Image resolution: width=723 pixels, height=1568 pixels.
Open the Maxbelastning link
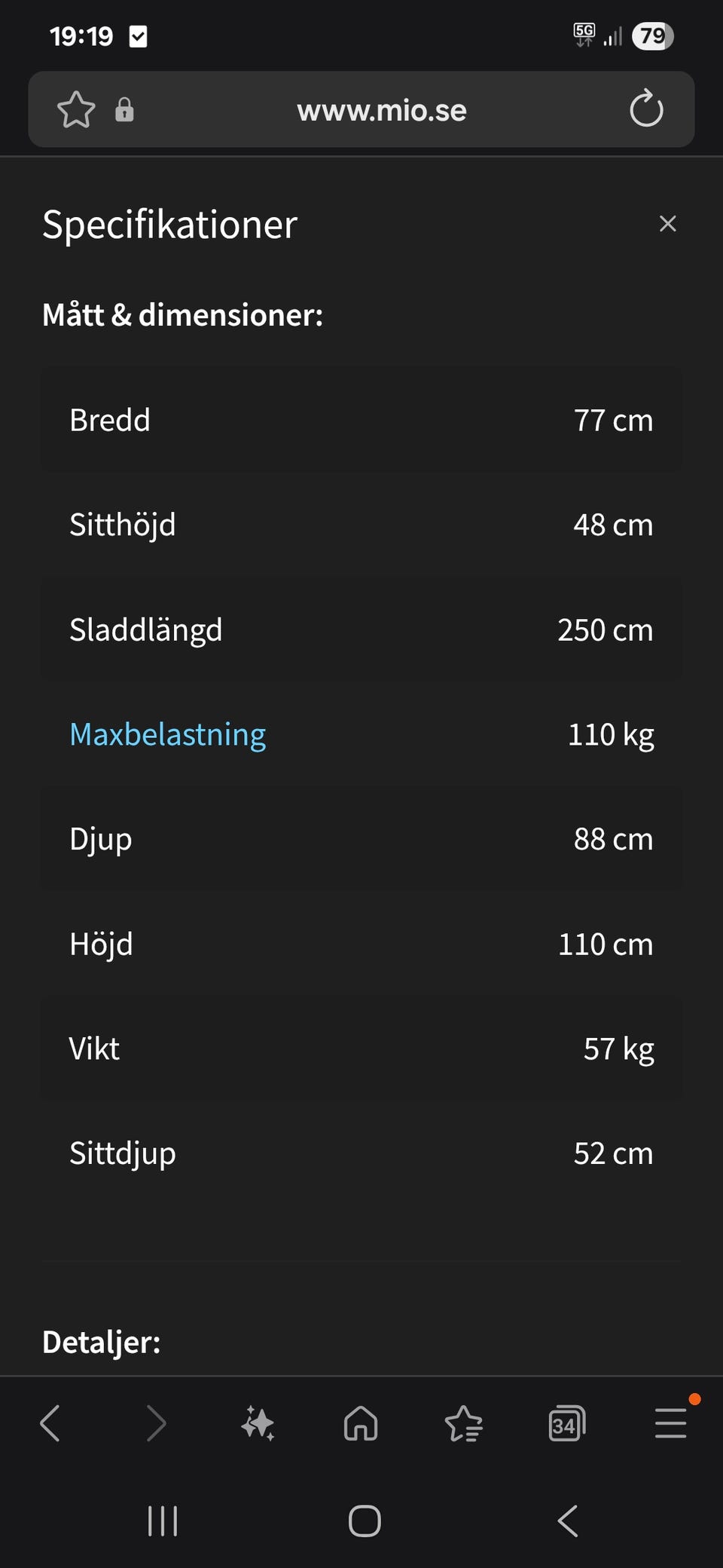(x=167, y=735)
